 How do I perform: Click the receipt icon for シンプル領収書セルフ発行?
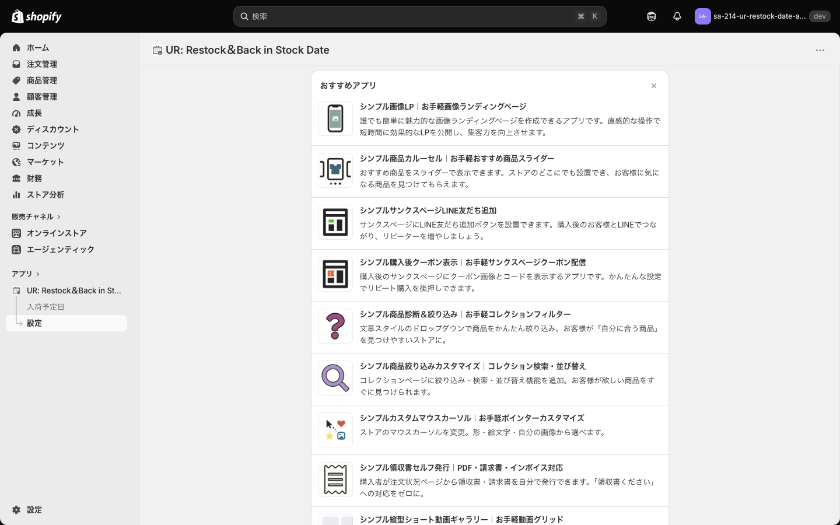pos(335,480)
